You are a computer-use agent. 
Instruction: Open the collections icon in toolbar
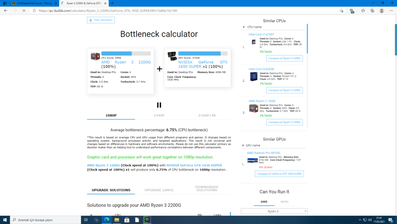click(372, 11)
